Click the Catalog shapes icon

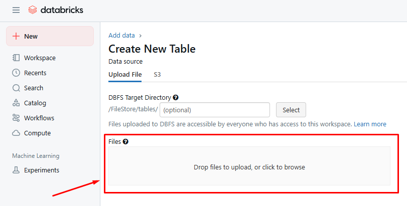pyautogui.click(x=16, y=103)
